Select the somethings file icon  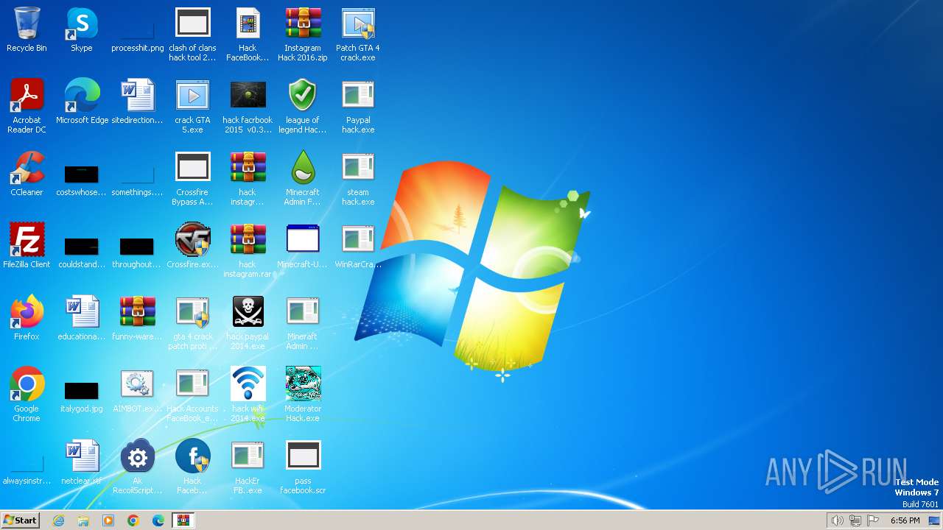pos(137,174)
